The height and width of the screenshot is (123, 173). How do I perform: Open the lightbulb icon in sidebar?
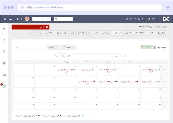pos(4,52)
